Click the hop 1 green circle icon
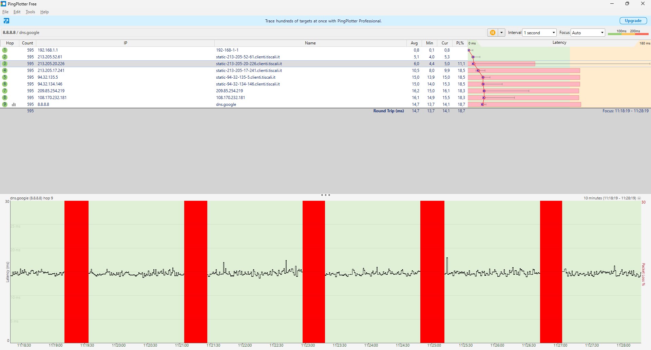This screenshot has height=350, width=651. [5, 50]
